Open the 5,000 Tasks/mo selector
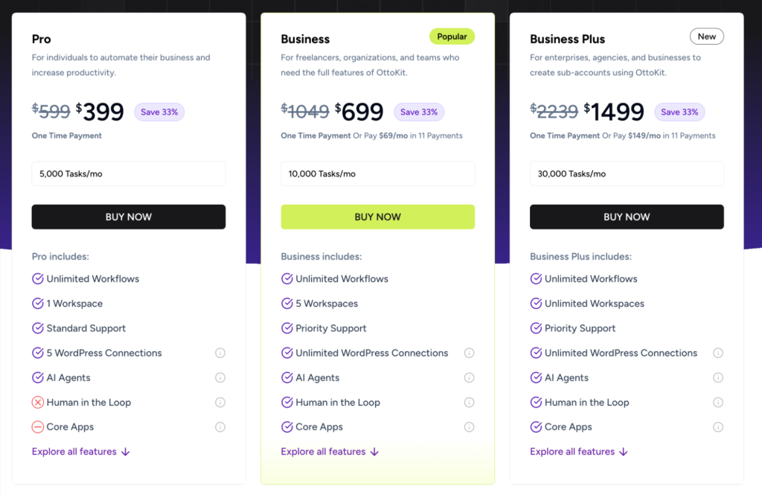Viewport: 762px width, 495px height. 129,173
